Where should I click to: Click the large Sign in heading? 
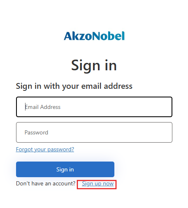pos(94,65)
